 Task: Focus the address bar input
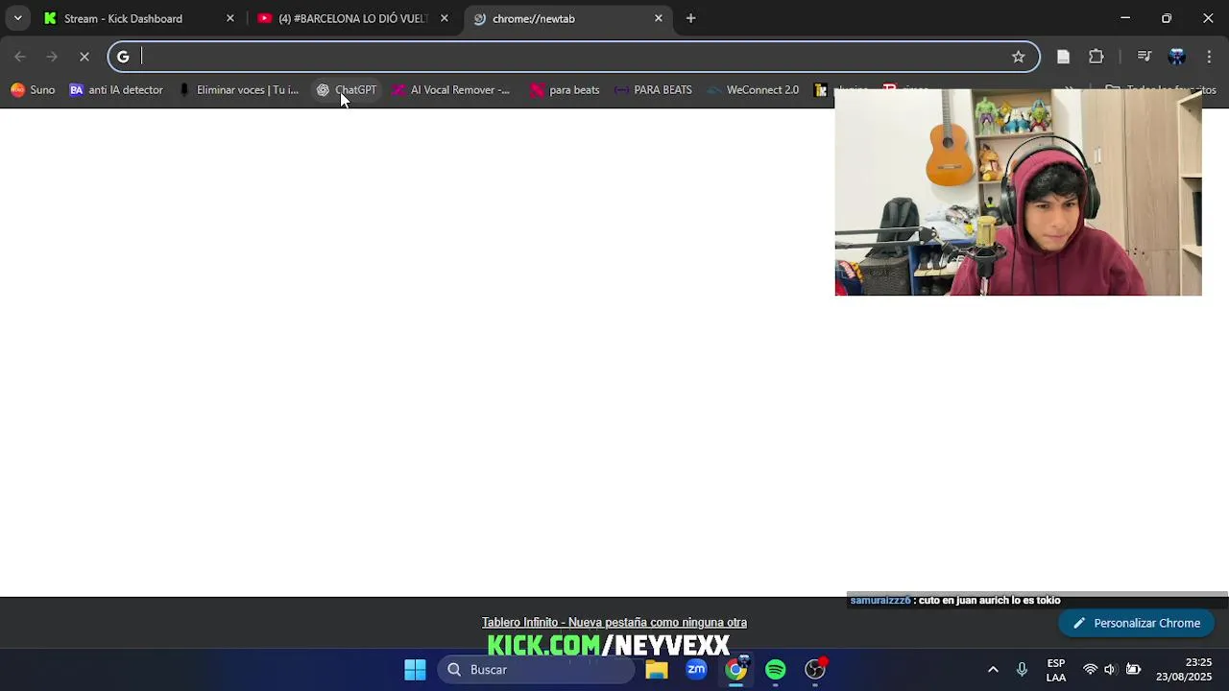coord(571,57)
